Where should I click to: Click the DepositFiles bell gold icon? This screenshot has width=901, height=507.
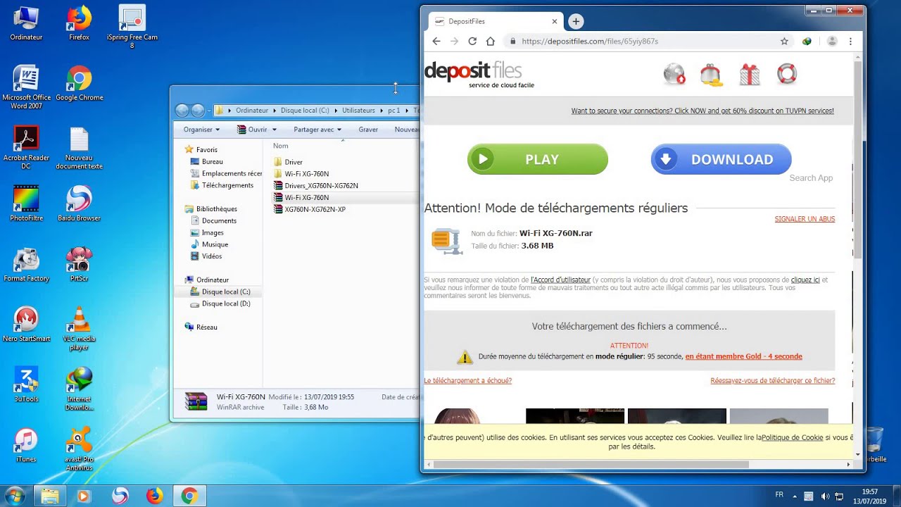(x=712, y=74)
